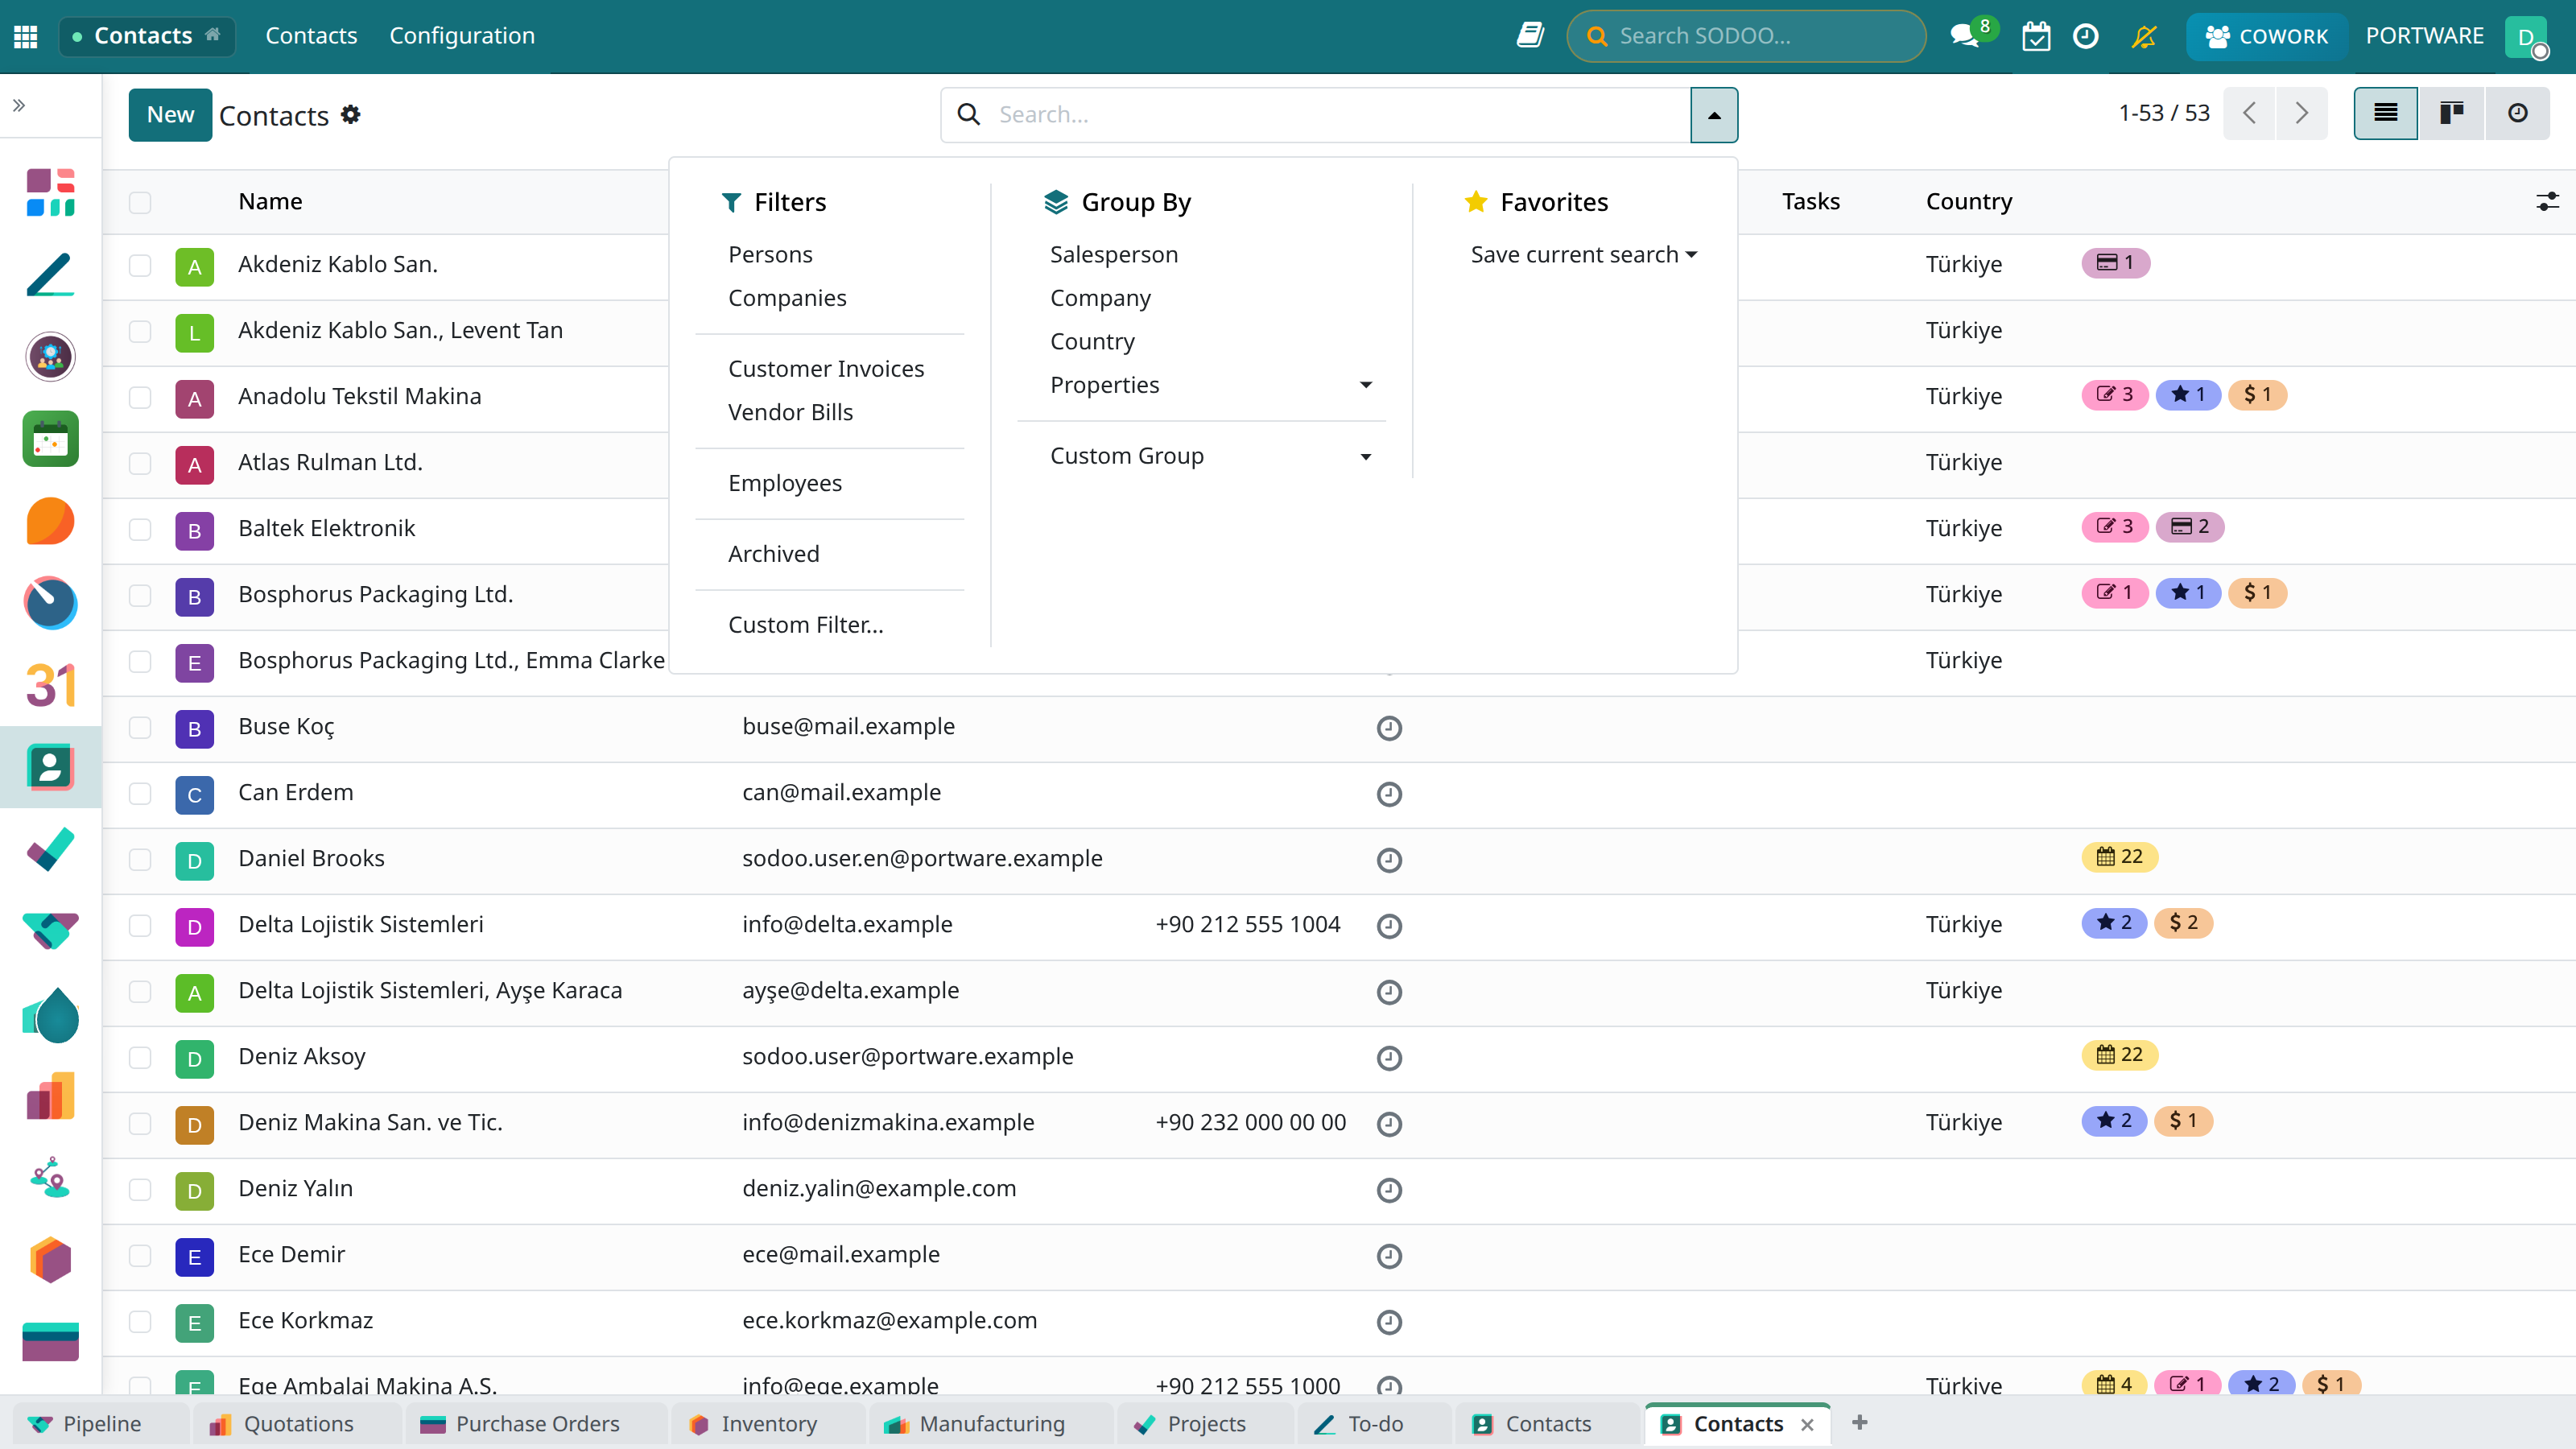Add a new bottom tab with plus
The image size is (2576, 1449).
(1860, 1423)
